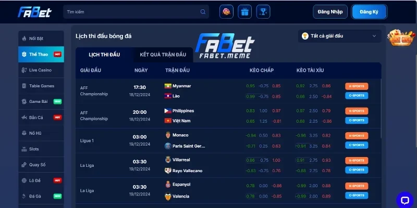The width and height of the screenshot is (417, 208).
Task: Open the Tất cả giải đấu dropdown
Action: click(340, 36)
